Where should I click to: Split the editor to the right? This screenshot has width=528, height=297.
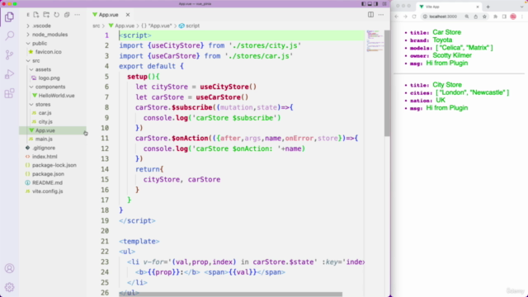370,15
